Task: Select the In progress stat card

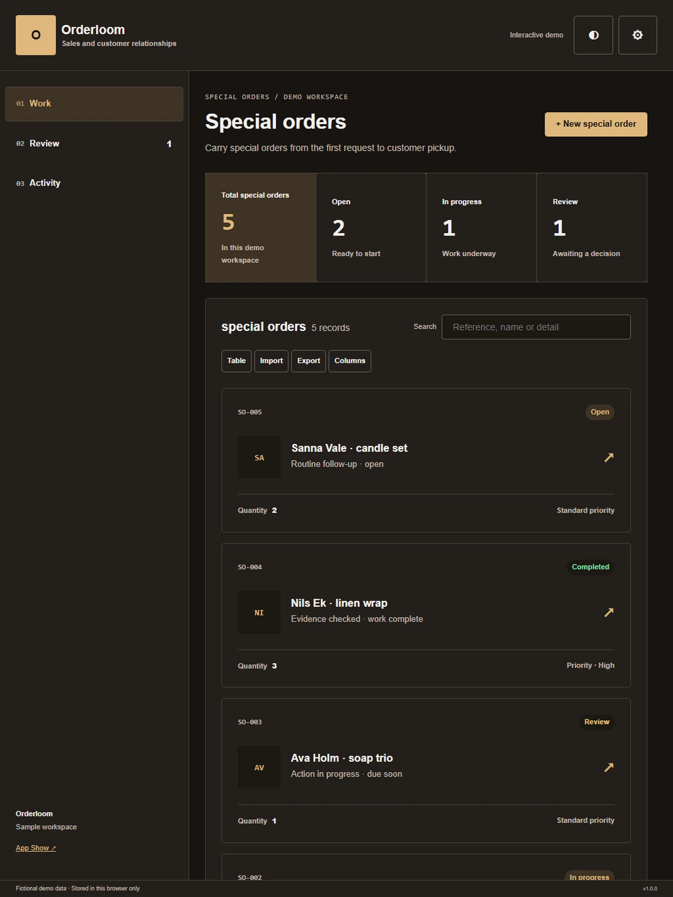Action: point(481,227)
